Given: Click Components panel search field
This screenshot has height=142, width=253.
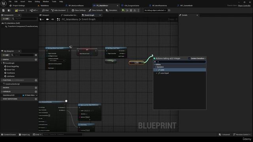Looking at the screenshot, I should [25, 19].
